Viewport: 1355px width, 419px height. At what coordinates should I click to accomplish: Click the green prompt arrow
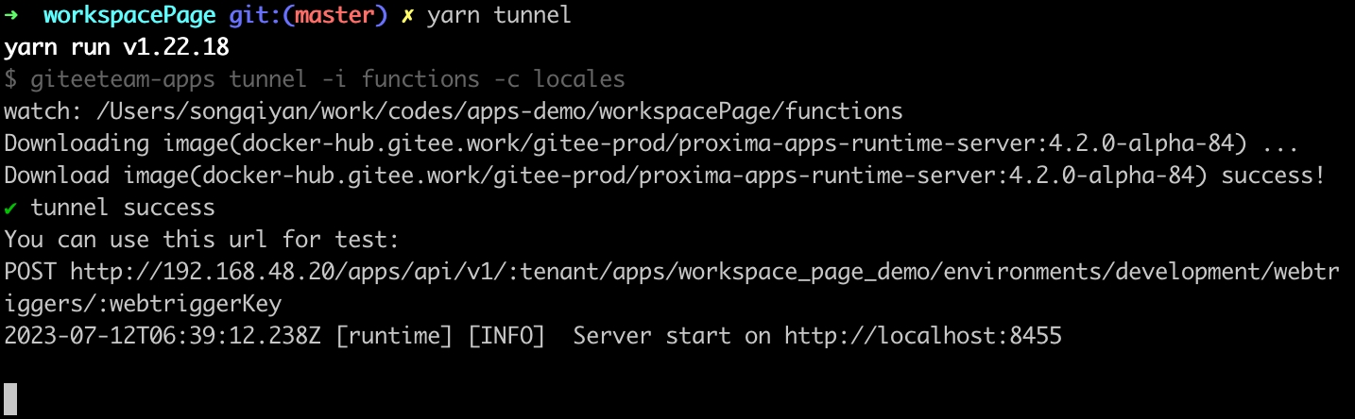pyautogui.click(x=11, y=16)
